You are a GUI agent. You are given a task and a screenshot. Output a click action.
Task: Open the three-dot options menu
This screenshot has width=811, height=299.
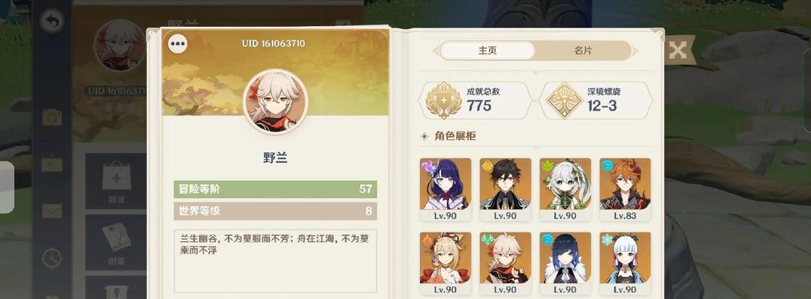[x=178, y=44]
